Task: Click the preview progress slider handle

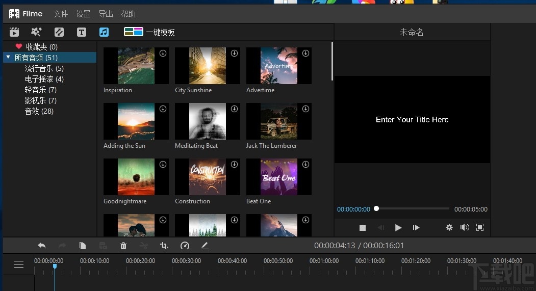Action: coord(376,208)
